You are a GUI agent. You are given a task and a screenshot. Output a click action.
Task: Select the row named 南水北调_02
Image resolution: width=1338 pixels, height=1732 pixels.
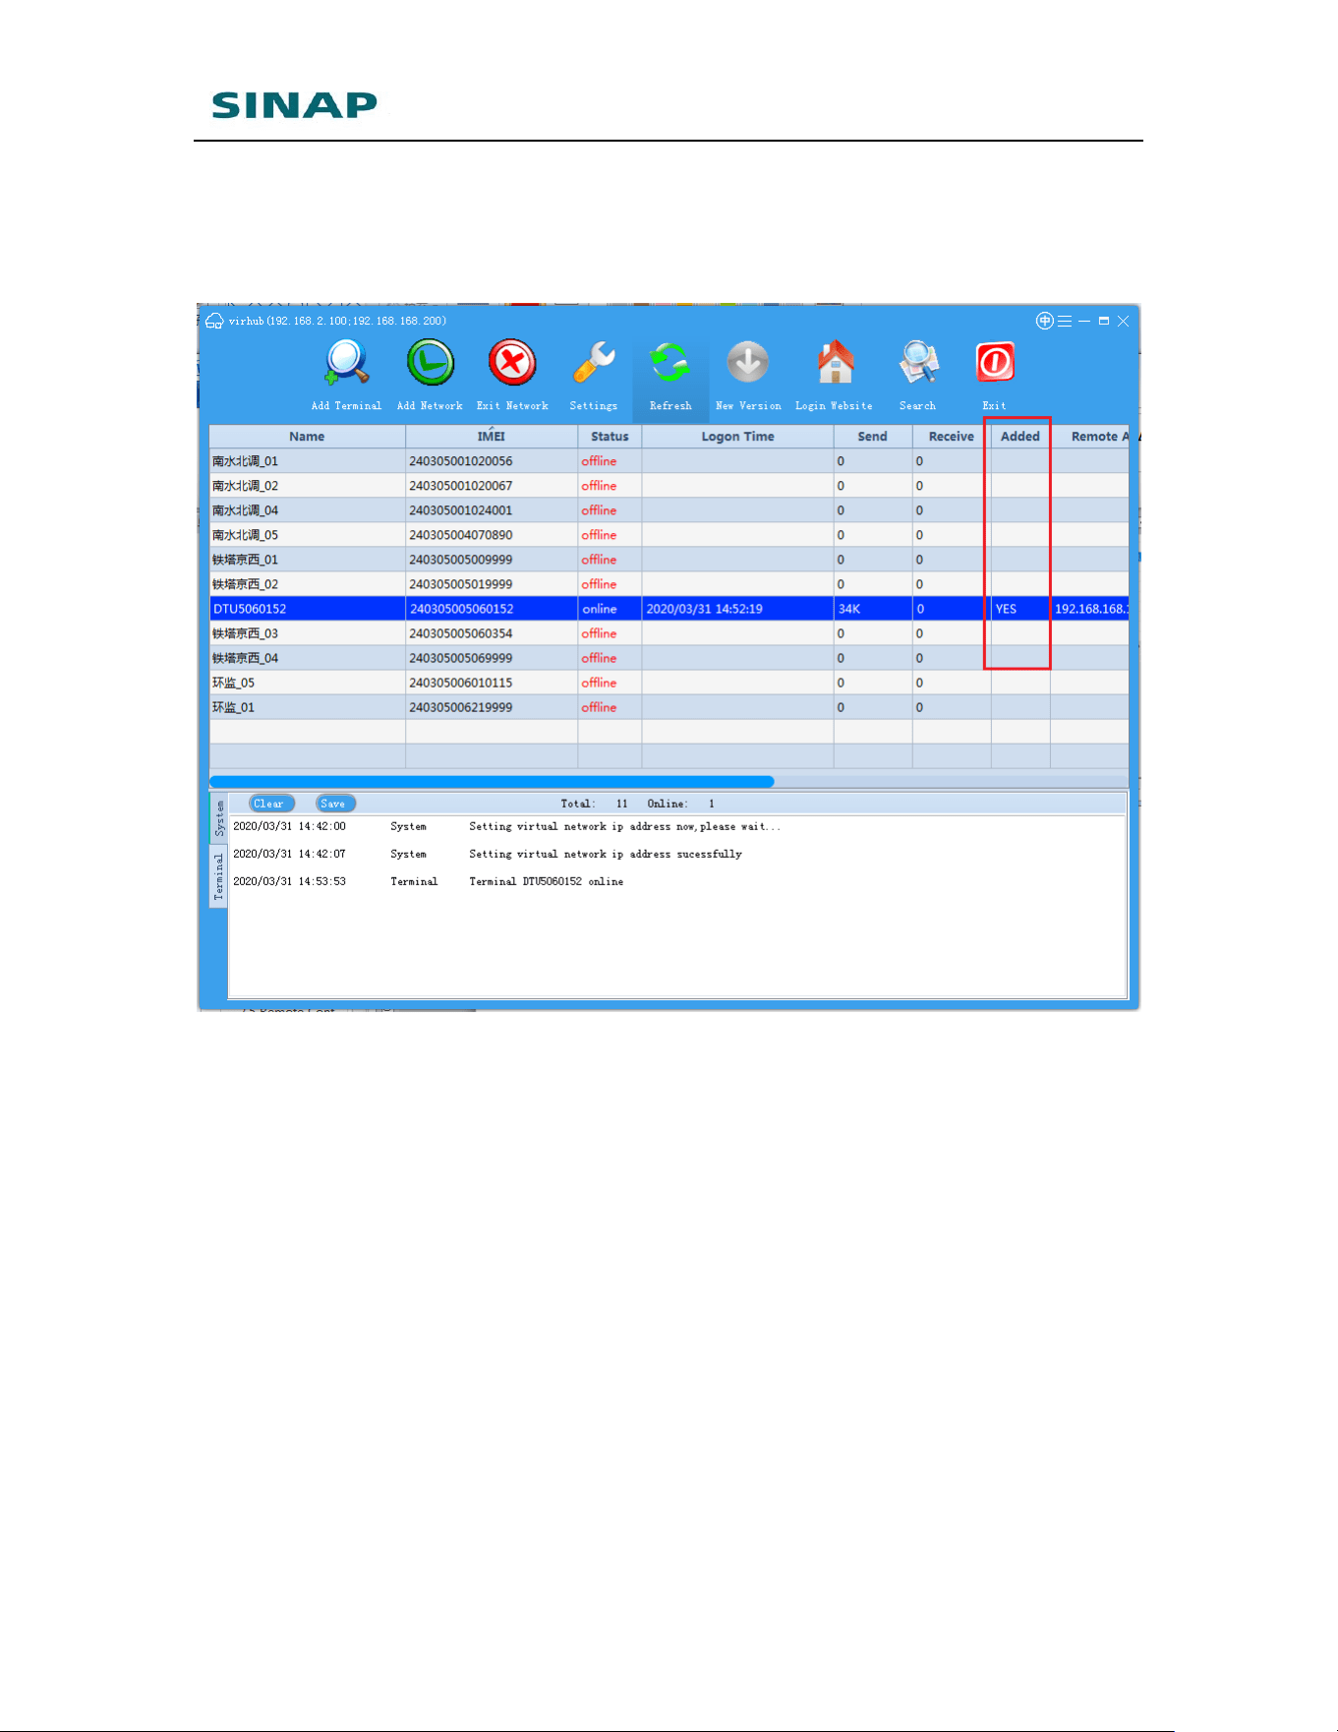tap(669, 486)
